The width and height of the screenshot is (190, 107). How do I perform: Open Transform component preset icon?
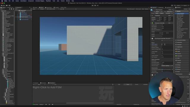pos(171,16)
